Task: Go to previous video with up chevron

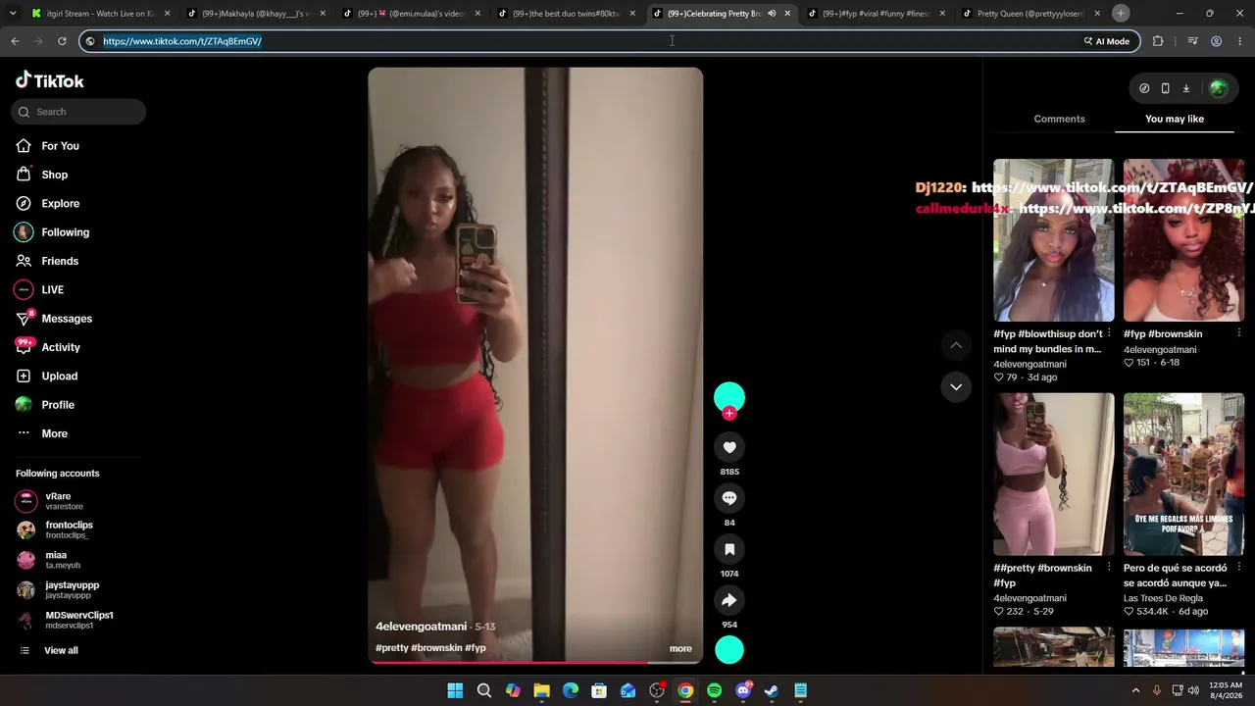Action: pyautogui.click(x=956, y=345)
